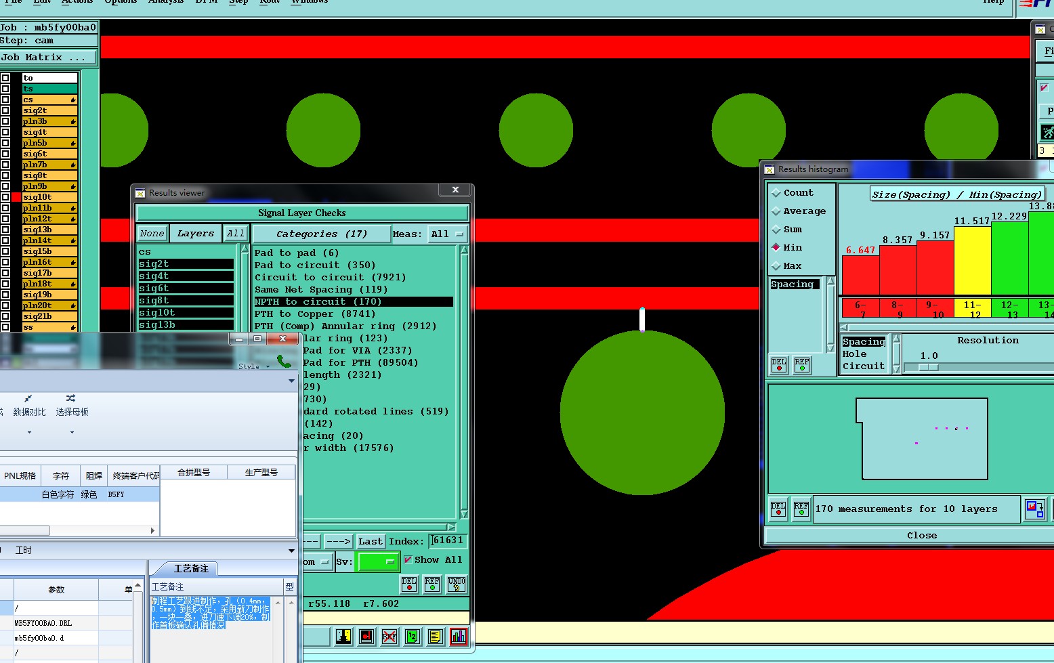
Task: Click the DEL icon in Results viewer
Action: pos(409,584)
